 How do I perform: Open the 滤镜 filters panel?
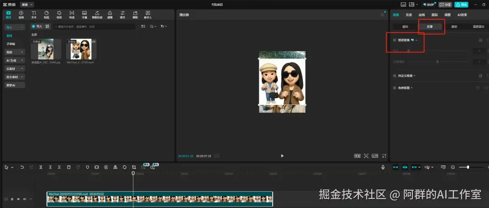[x=110, y=14]
